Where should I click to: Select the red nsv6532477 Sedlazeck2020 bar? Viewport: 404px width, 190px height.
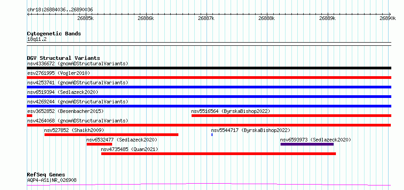(x=99, y=144)
